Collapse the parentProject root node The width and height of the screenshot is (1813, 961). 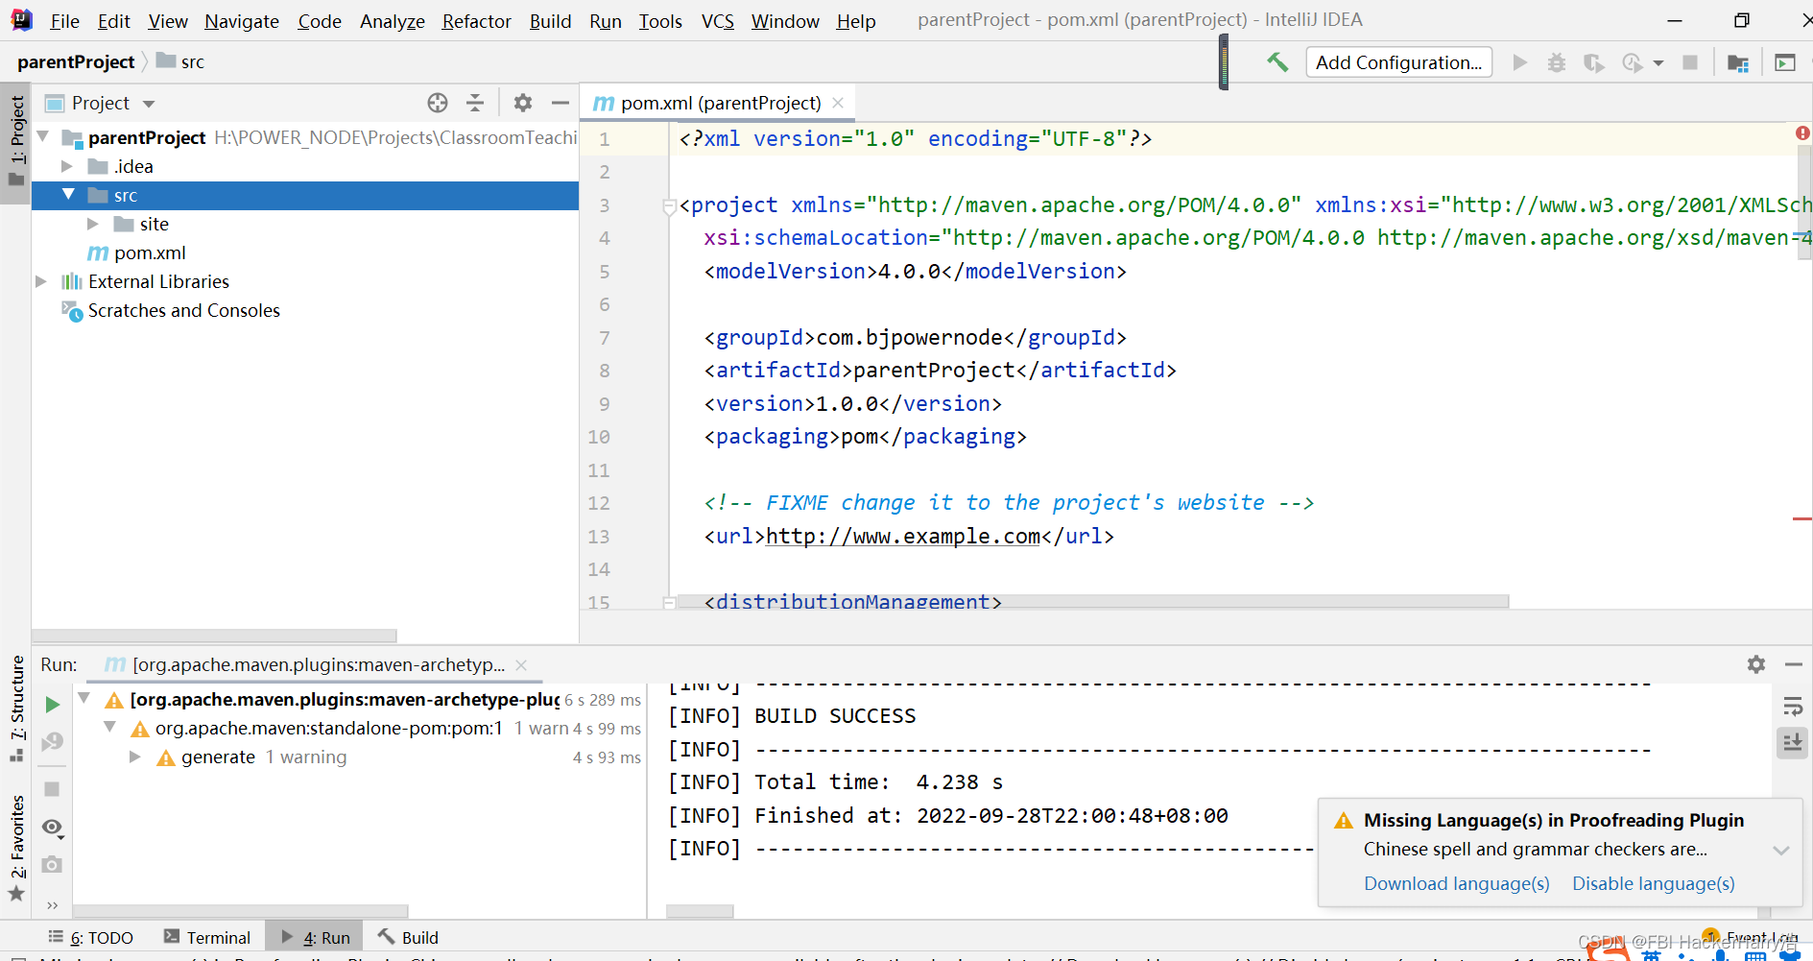43,137
